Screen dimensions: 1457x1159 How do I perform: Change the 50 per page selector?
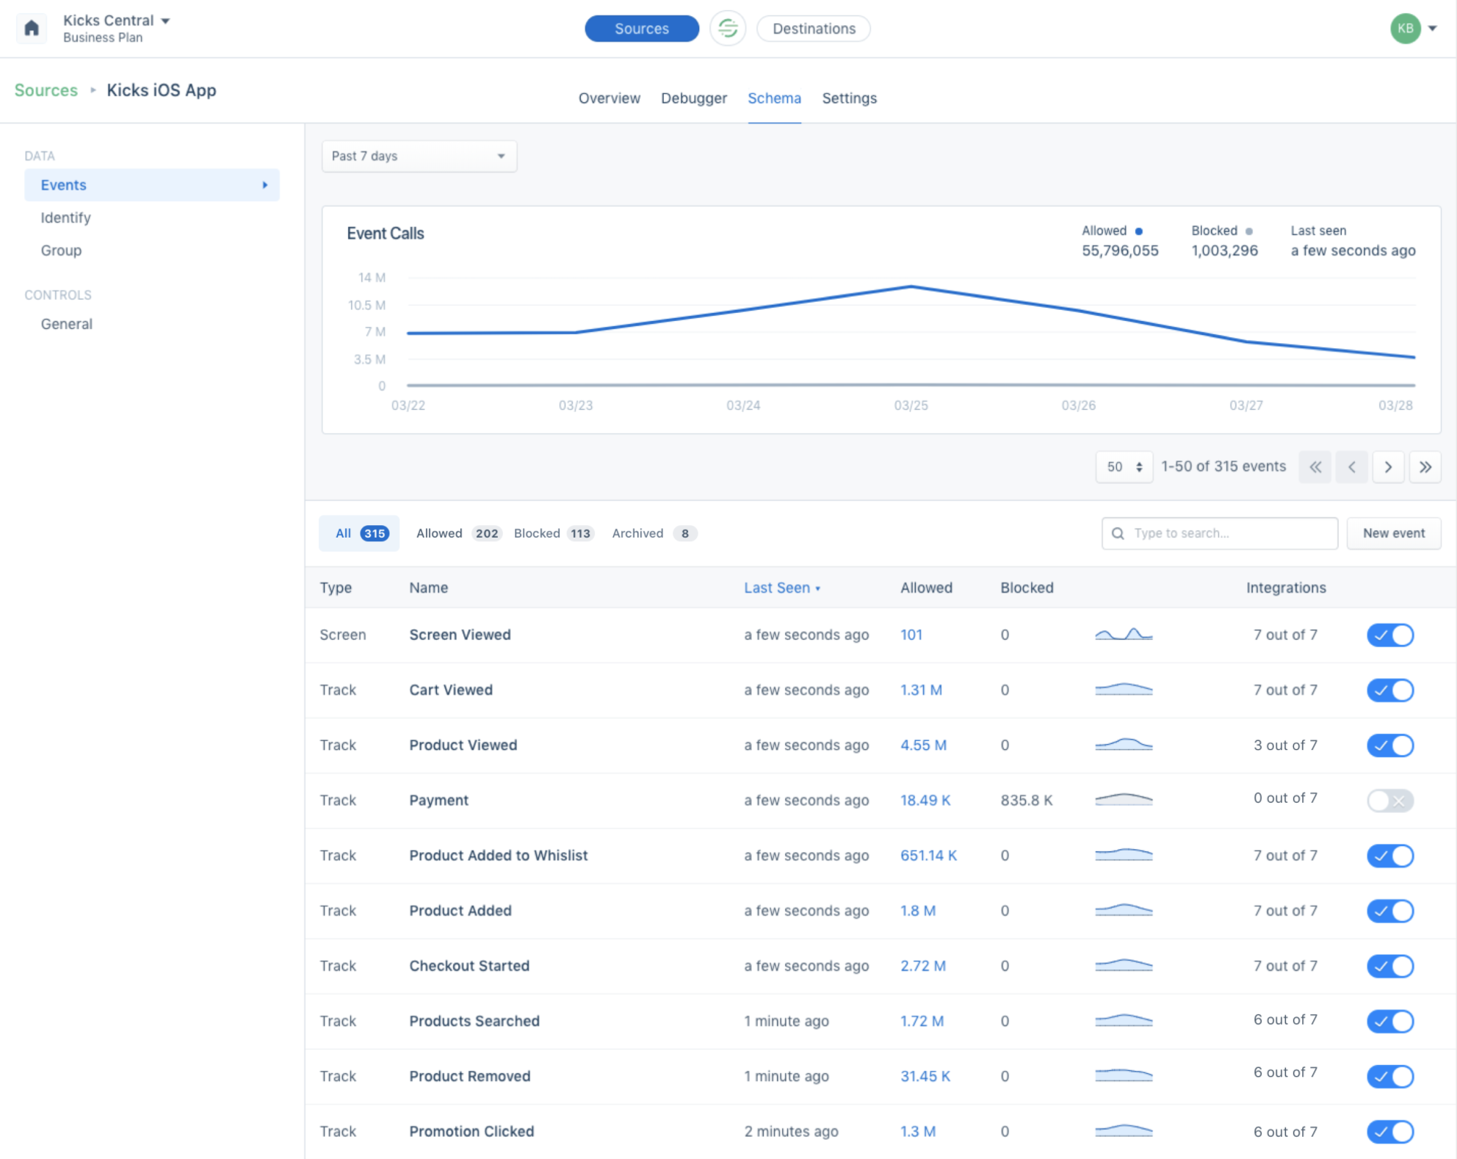[x=1124, y=467]
